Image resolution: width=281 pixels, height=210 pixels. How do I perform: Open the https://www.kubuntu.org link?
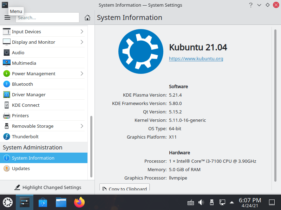click(x=196, y=58)
